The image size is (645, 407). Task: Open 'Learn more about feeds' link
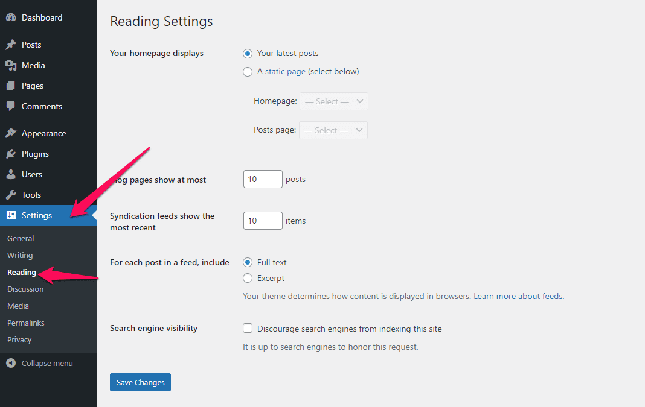point(518,296)
